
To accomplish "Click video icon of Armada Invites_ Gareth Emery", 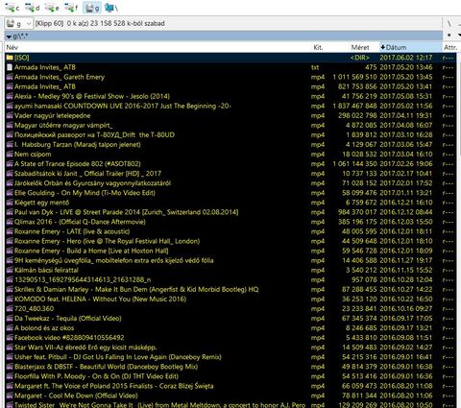I will [x=10, y=77].
